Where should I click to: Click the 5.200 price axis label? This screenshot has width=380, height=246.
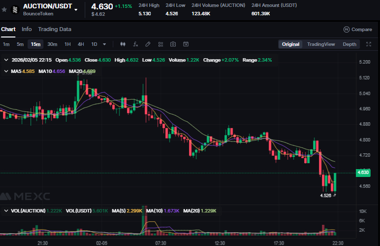pyautogui.click(x=364, y=62)
